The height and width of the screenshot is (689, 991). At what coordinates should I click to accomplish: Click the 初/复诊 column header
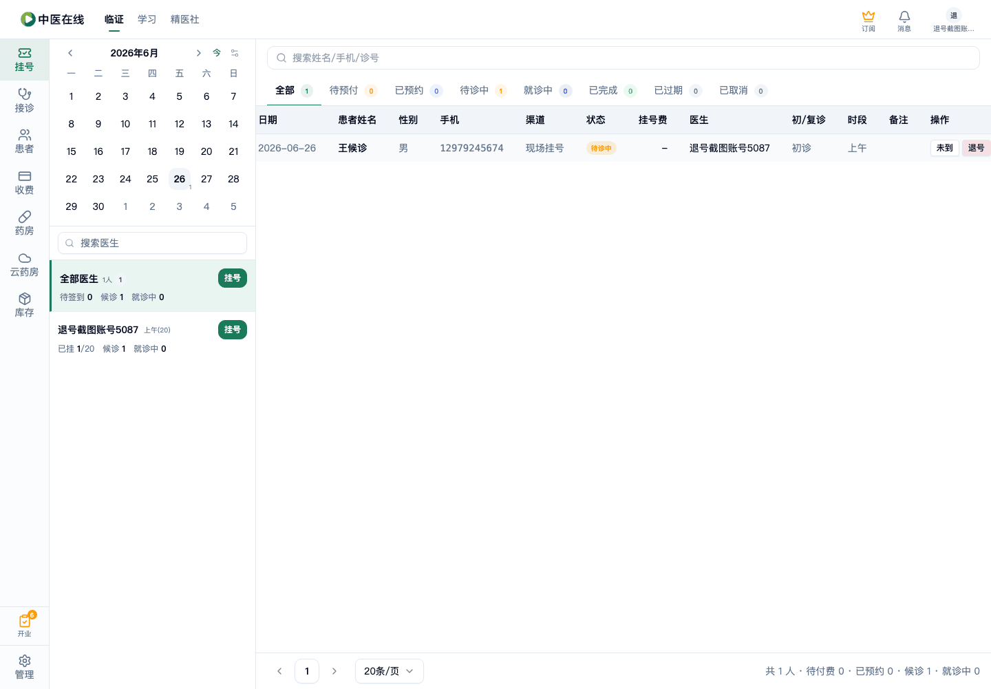point(809,120)
